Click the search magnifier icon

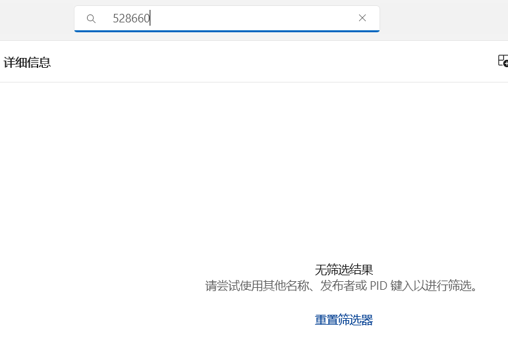coord(91,19)
